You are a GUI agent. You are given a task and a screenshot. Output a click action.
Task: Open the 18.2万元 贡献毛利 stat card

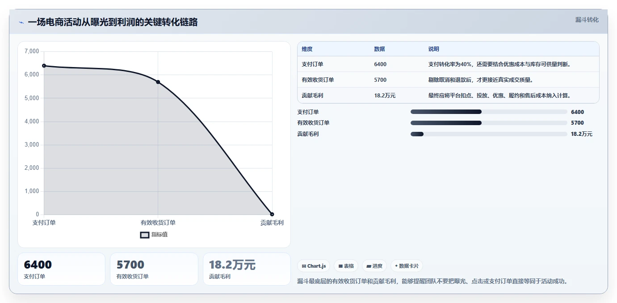pos(247,269)
